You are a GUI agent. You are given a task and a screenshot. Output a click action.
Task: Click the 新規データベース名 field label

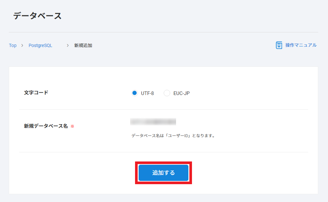click(x=46, y=126)
